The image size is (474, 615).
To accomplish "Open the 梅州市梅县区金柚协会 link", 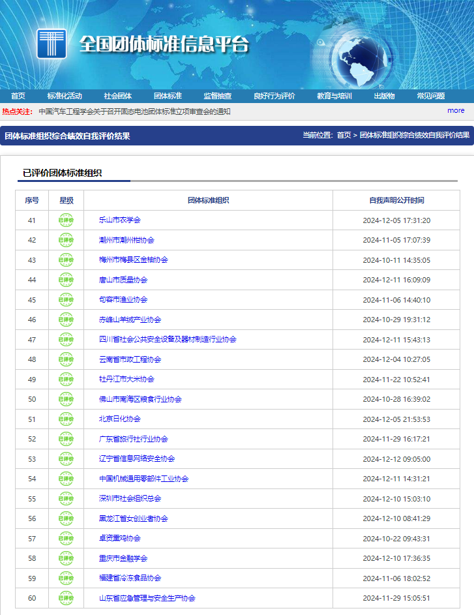I will [133, 260].
